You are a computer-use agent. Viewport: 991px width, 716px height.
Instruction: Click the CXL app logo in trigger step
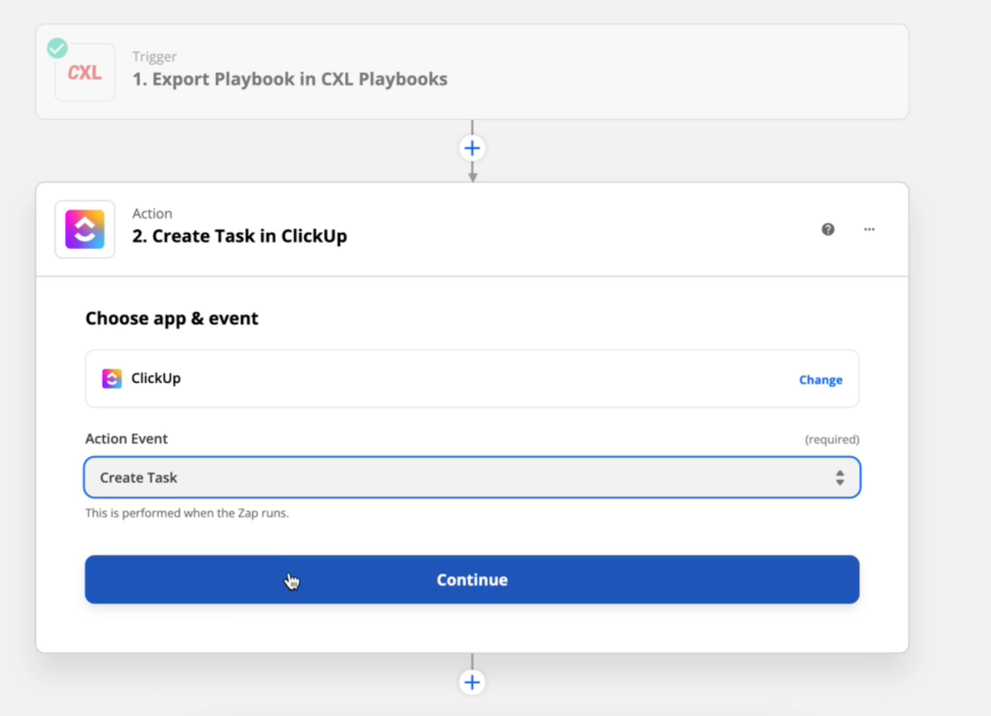(x=85, y=73)
